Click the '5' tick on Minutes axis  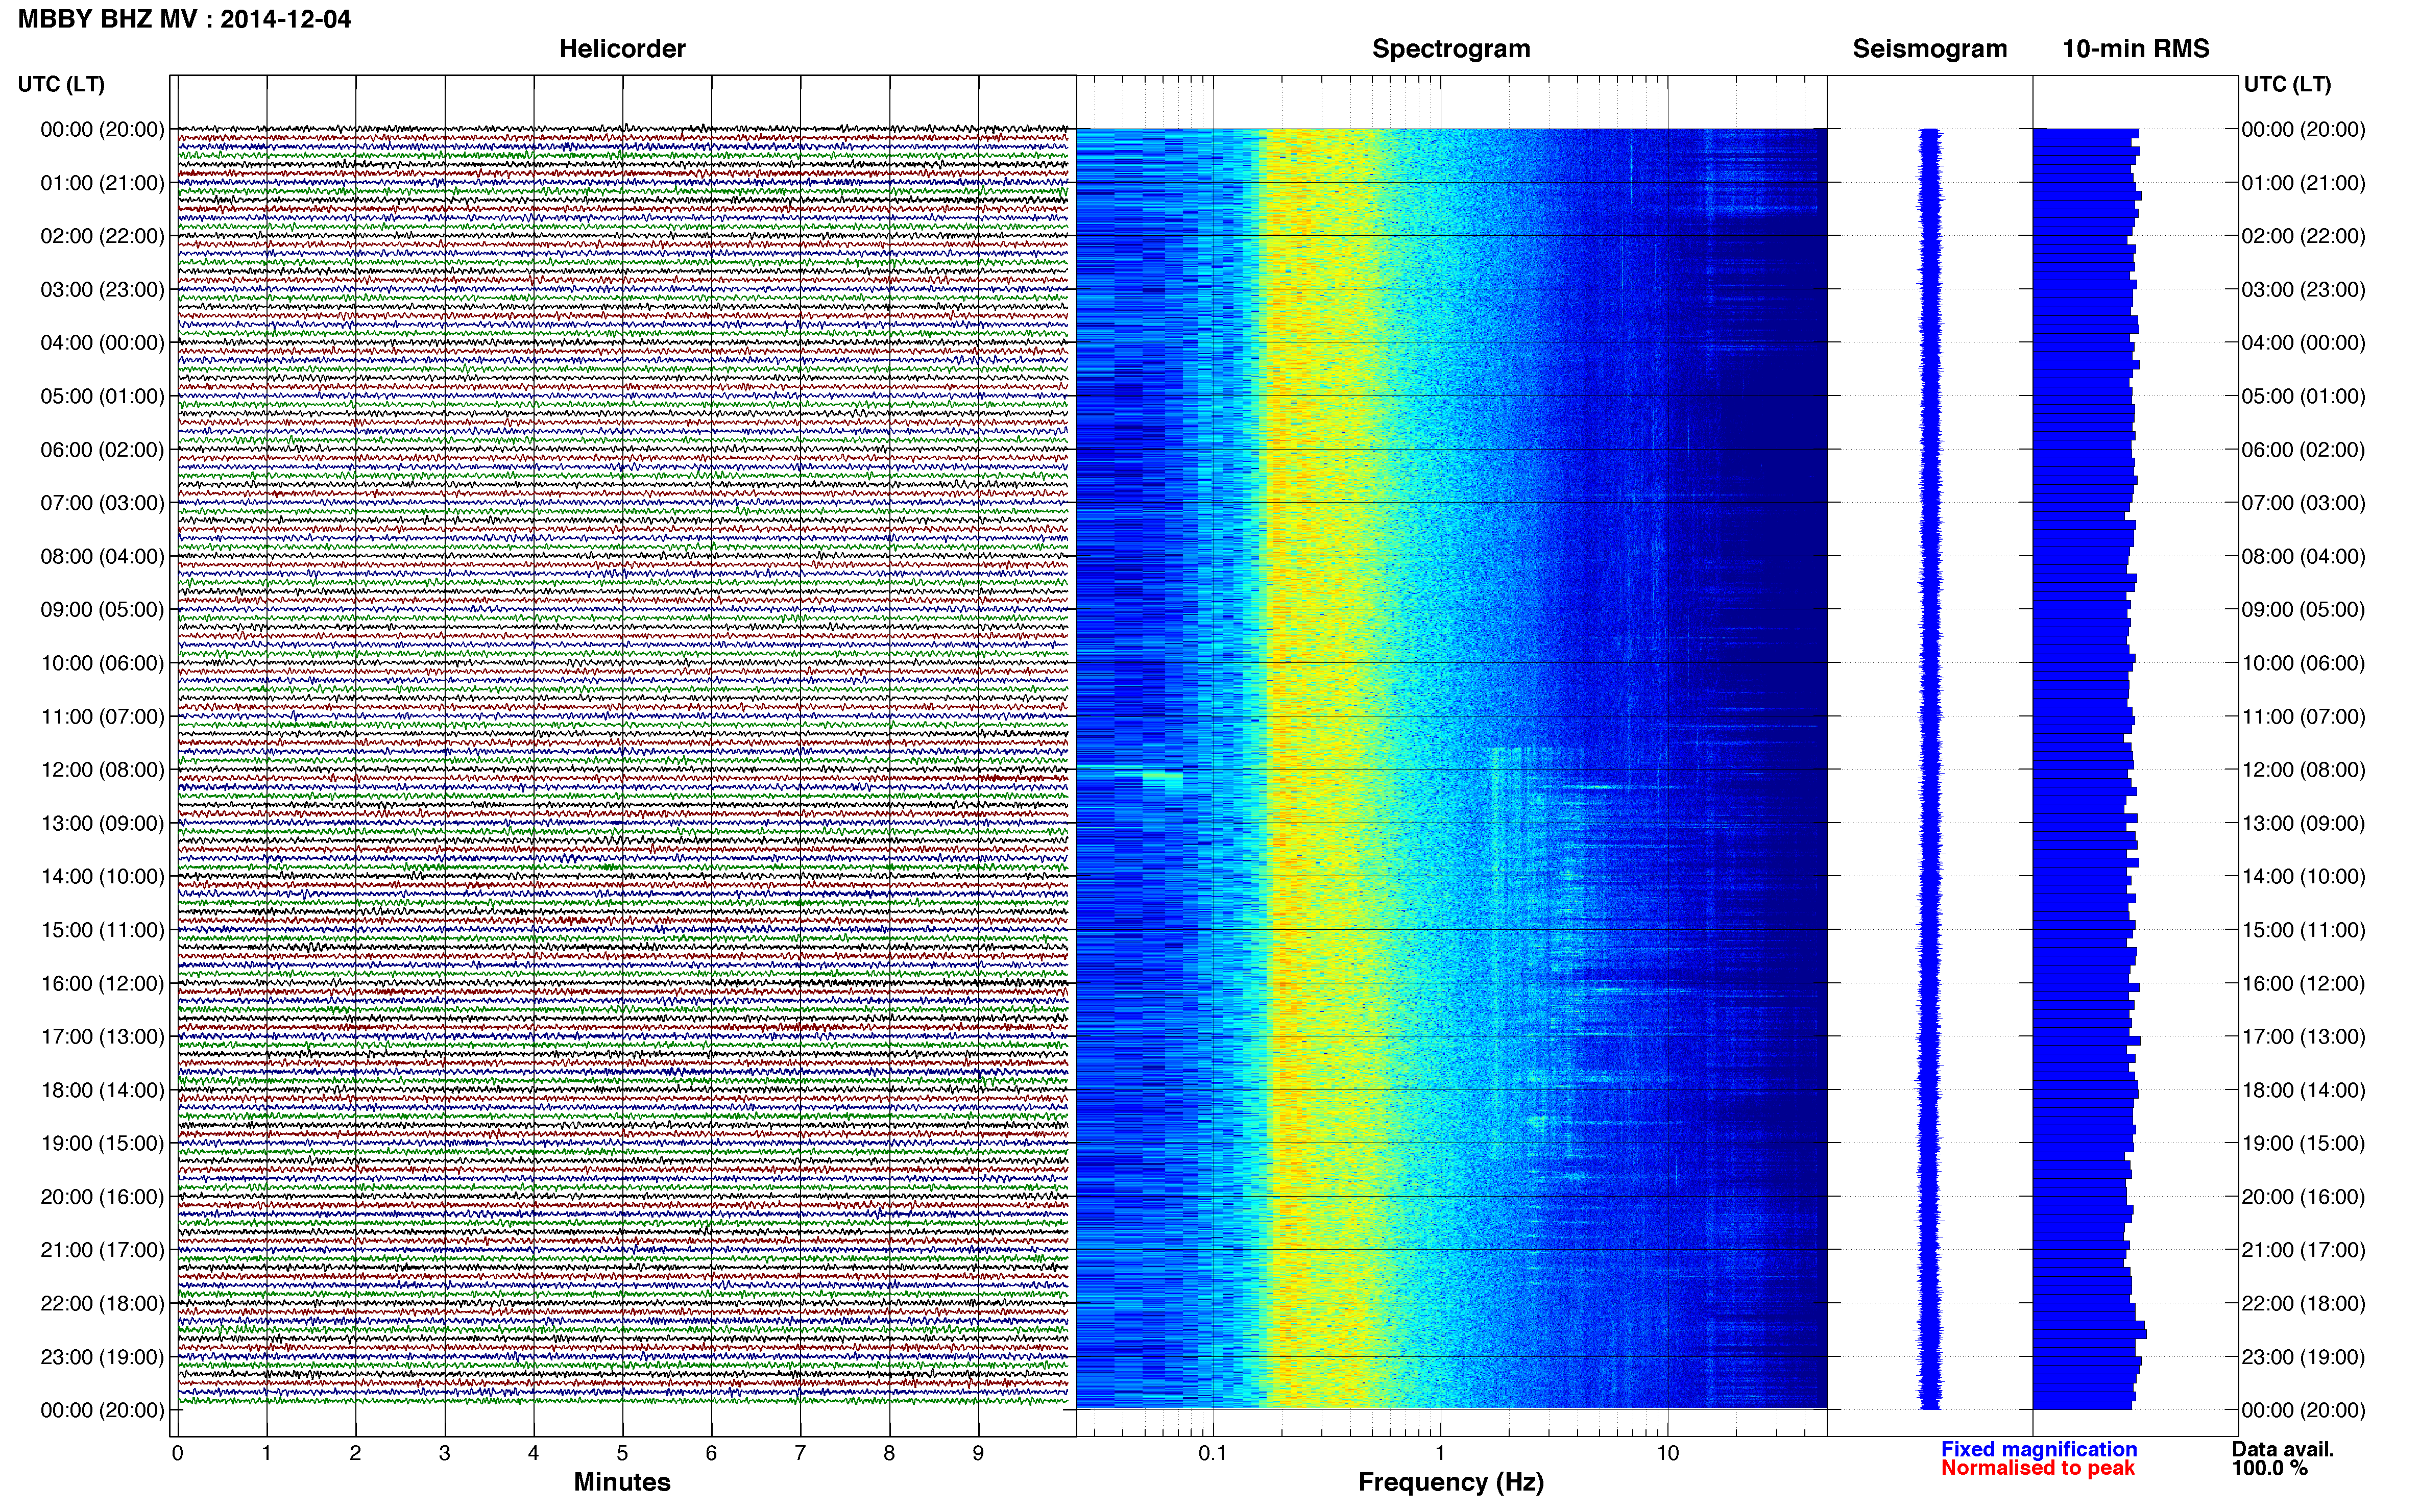point(622,1453)
